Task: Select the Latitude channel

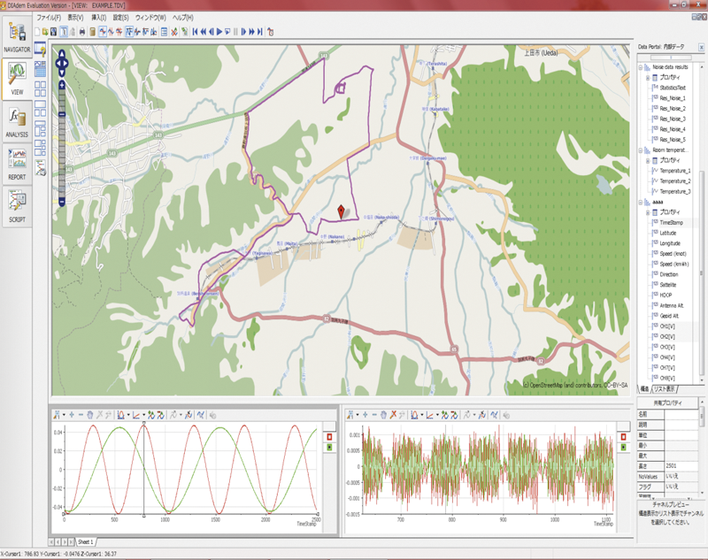Action: pos(668,233)
